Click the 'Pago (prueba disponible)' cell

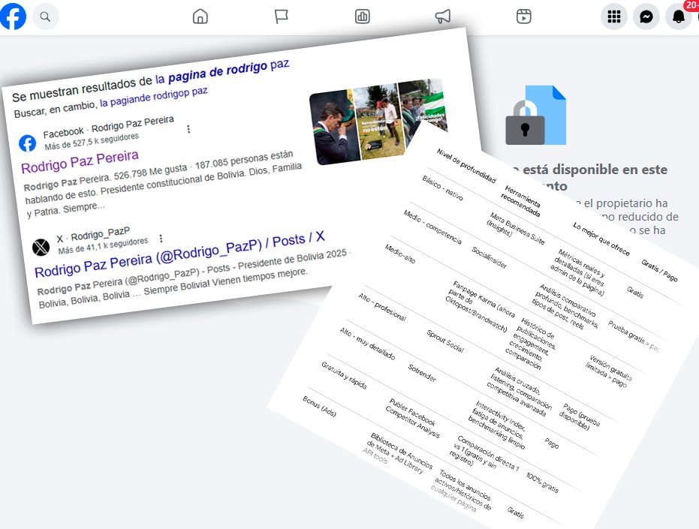580,416
